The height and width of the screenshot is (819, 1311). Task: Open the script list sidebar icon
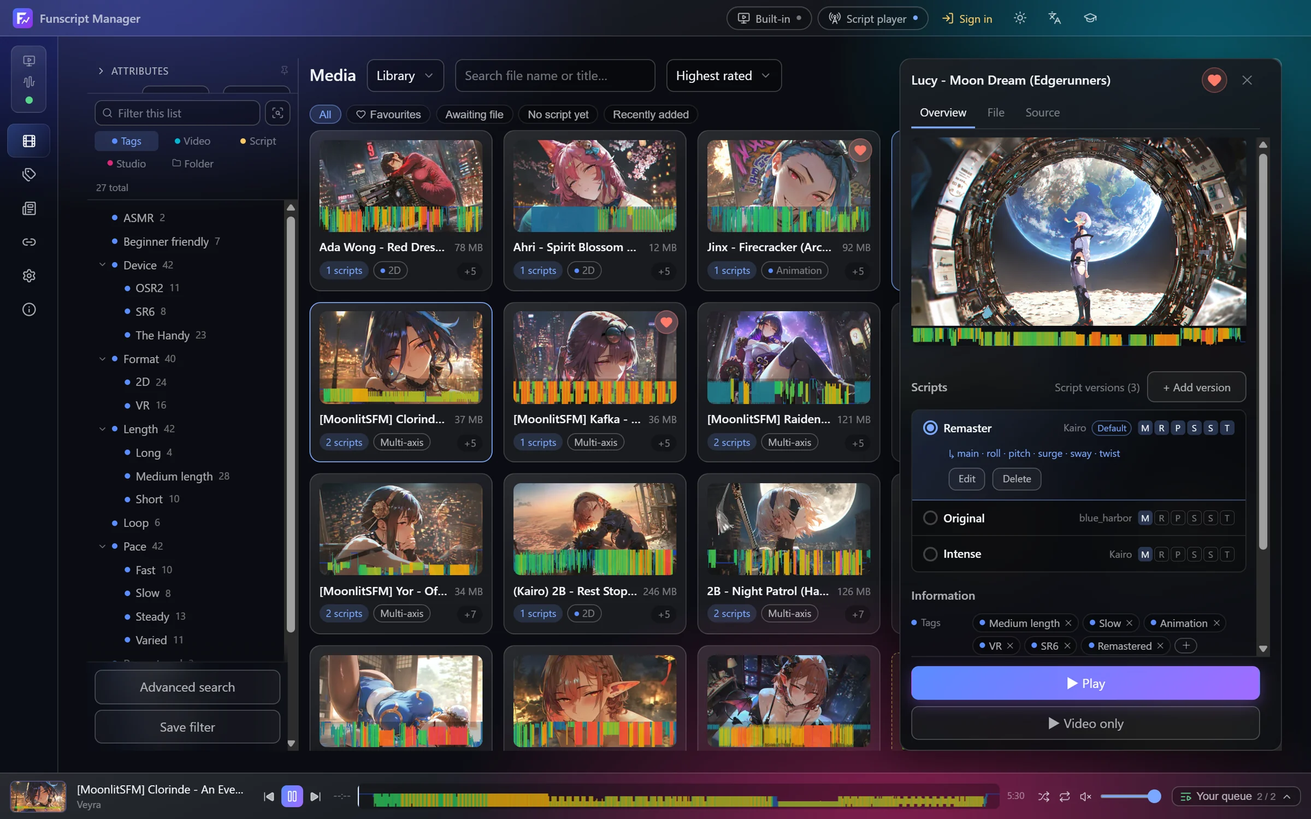(29, 209)
